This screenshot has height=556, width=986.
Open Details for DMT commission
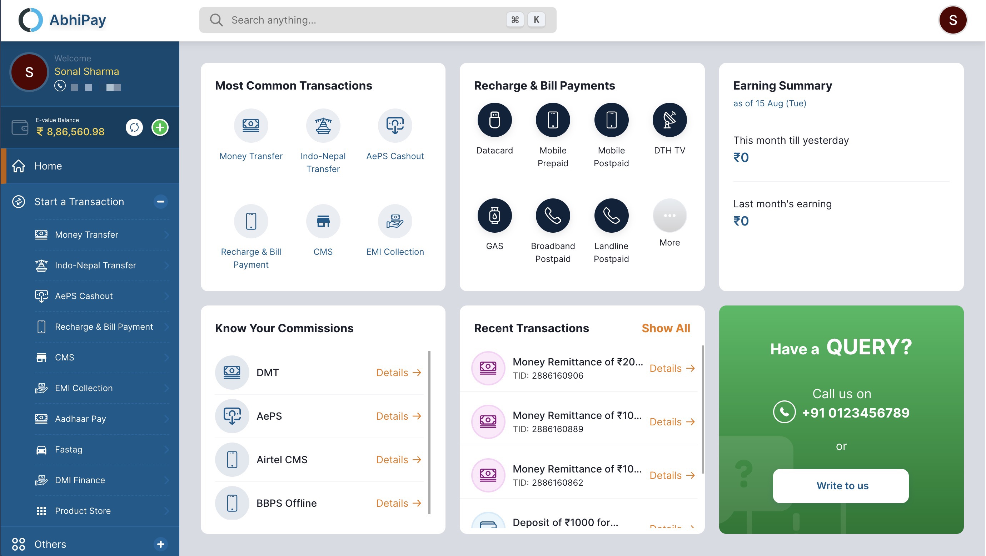pos(398,373)
